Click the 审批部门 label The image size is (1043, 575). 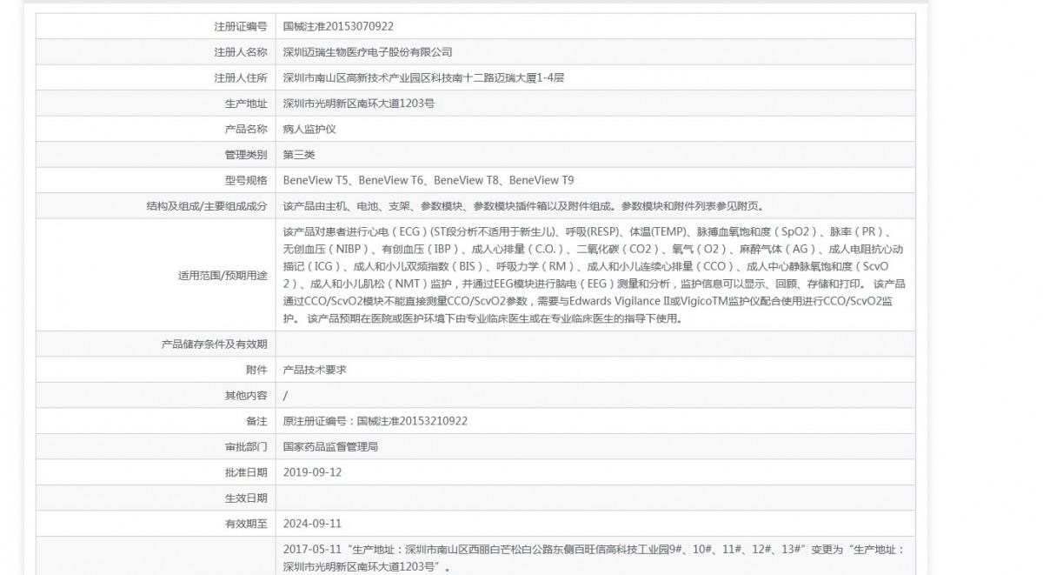click(246, 446)
